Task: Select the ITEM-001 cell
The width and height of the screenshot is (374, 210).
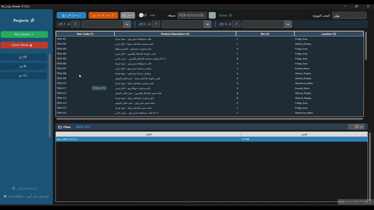Action: click(x=85, y=39)
